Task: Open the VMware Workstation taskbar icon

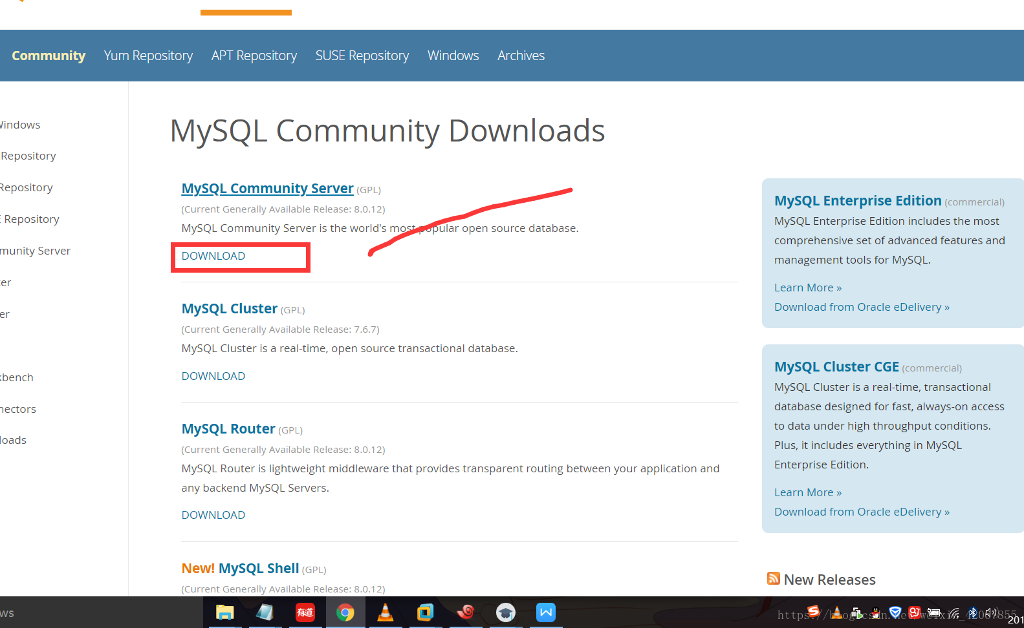Action: pos(426,612)
